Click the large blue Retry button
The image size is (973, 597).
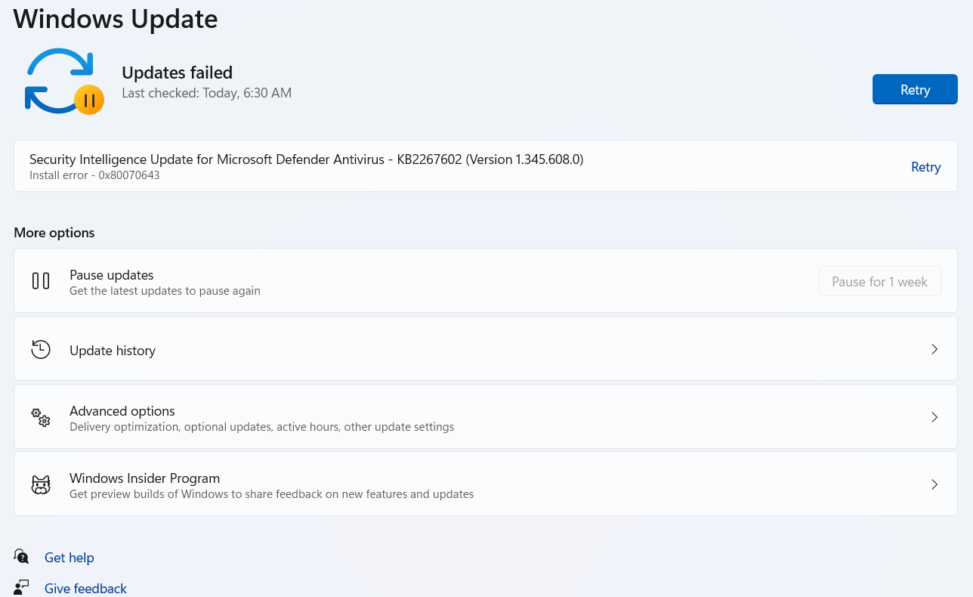(x=915, y=89)
